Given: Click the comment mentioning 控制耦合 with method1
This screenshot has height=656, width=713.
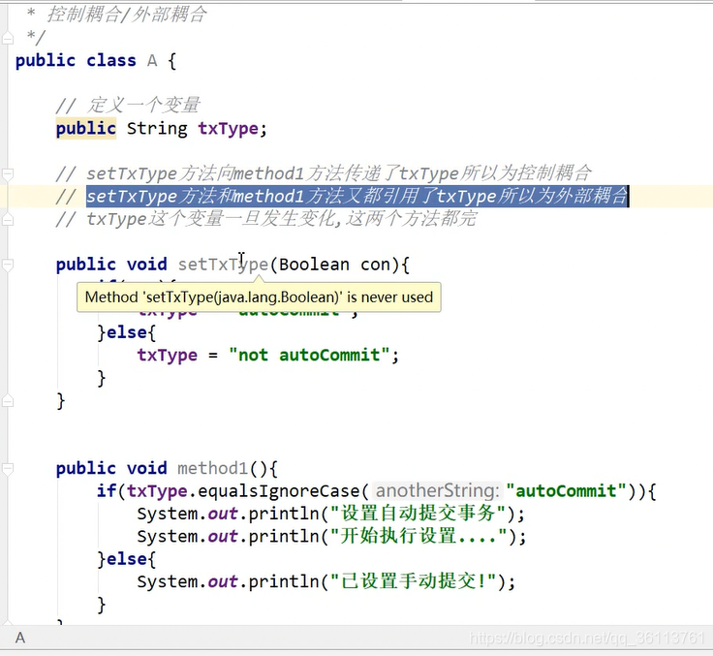Looking at the screenshot, I should coord(324,173).
